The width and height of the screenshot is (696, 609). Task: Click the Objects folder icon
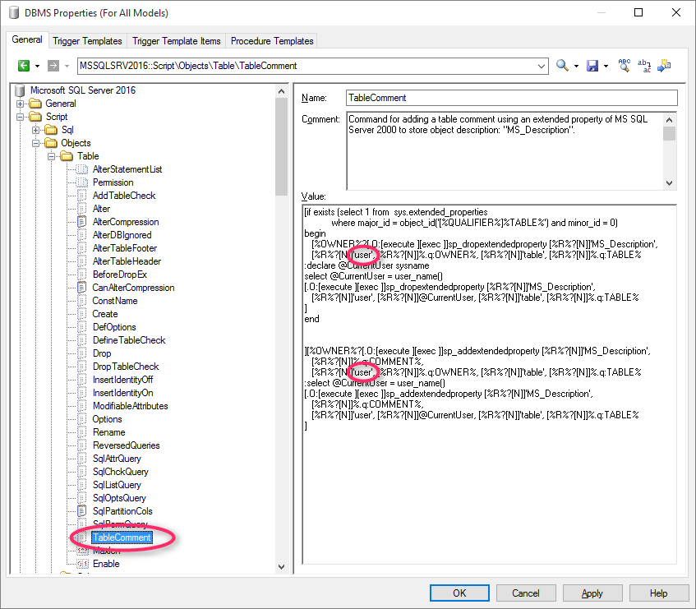click(52, 143)
